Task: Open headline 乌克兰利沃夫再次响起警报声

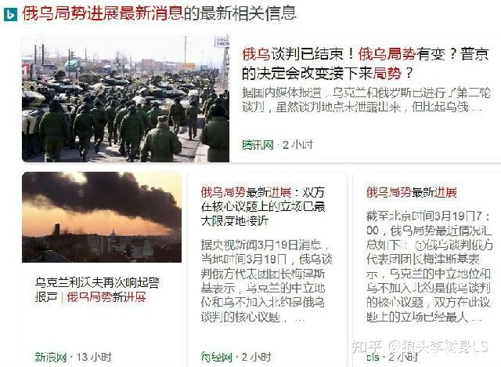Action: 97,289
